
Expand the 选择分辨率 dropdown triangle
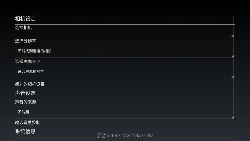click(x=232, y=56)
